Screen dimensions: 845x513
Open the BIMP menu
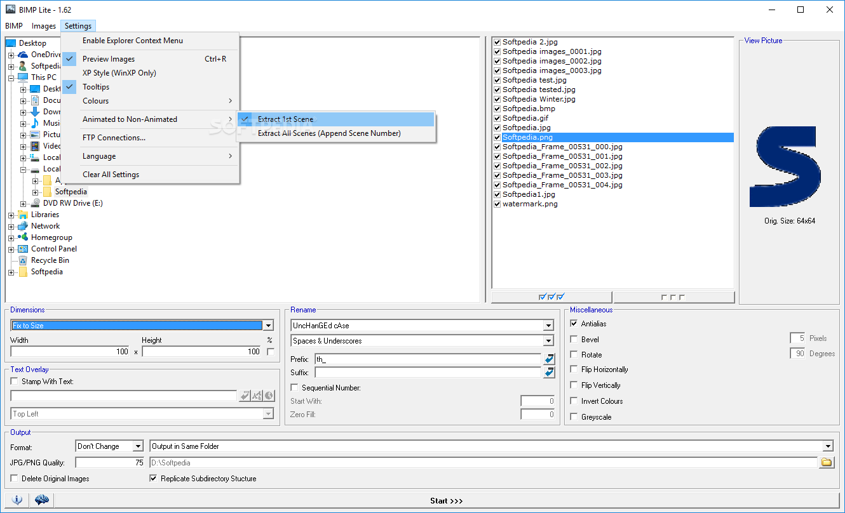point(14,26)
